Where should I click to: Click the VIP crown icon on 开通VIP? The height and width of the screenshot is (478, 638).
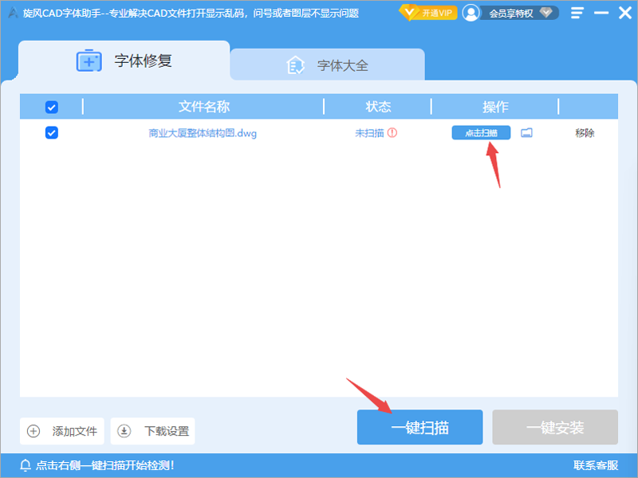tap(409, 12)
